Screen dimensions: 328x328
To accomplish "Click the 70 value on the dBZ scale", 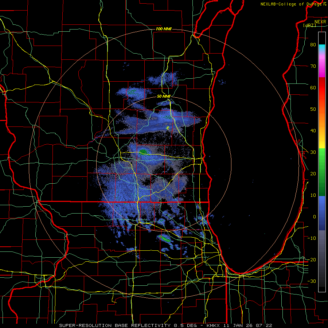I will (313, 66).
